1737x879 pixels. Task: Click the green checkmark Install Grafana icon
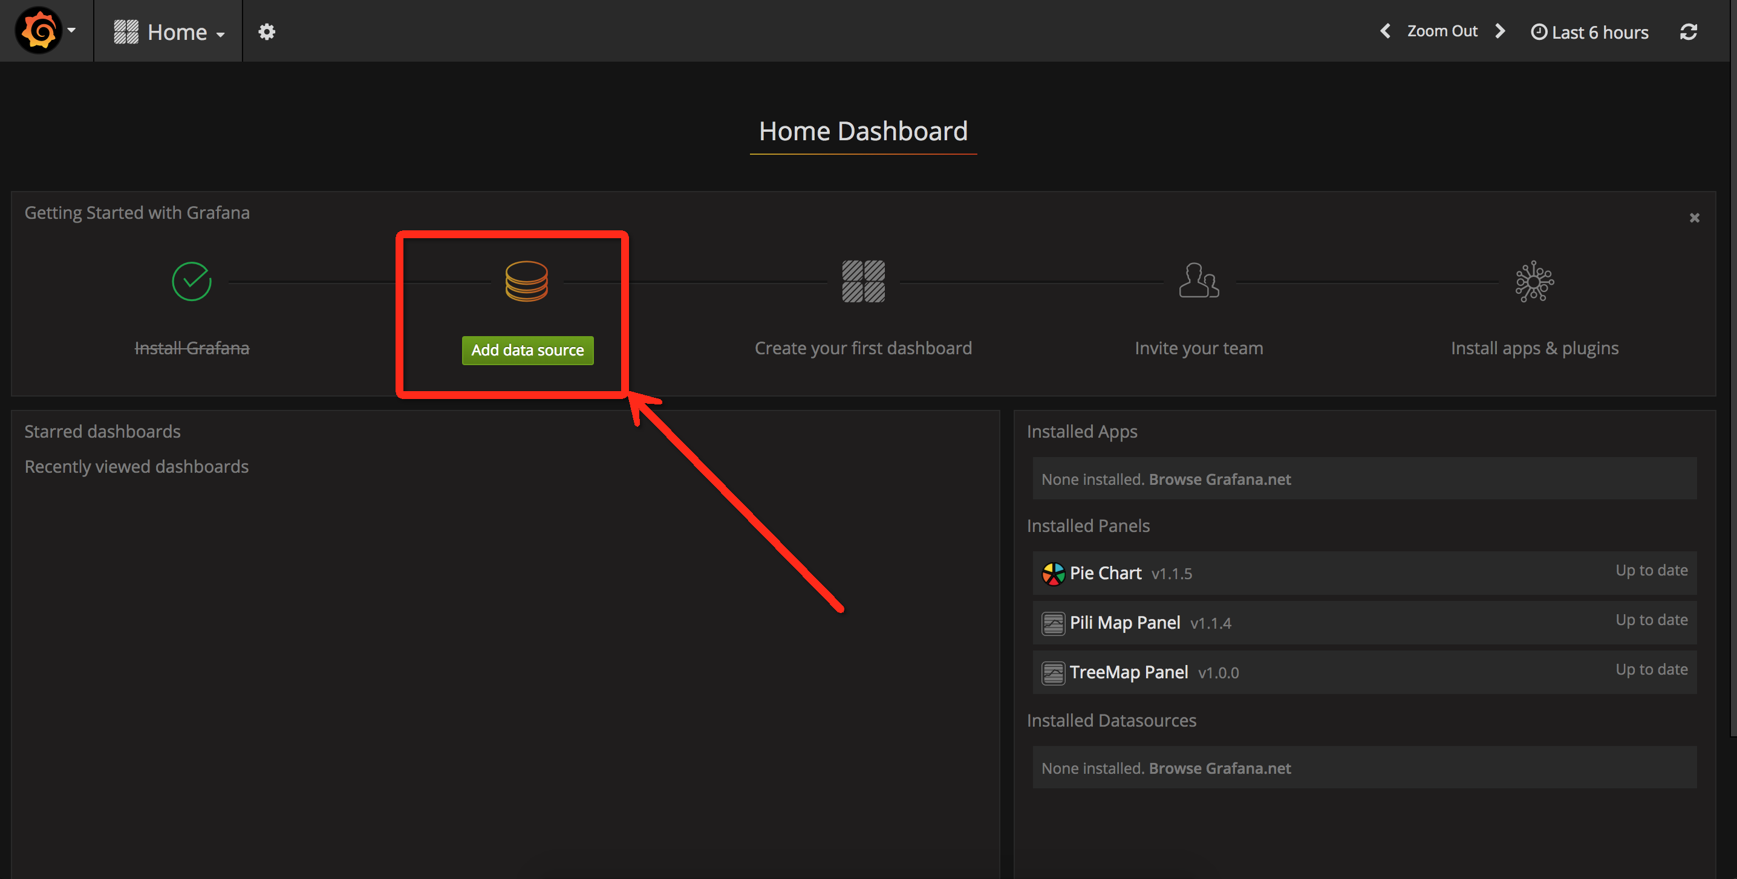(192, 281)
